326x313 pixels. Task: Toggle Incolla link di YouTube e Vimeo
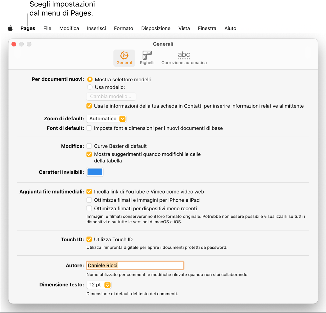click(x=89, y=192)
